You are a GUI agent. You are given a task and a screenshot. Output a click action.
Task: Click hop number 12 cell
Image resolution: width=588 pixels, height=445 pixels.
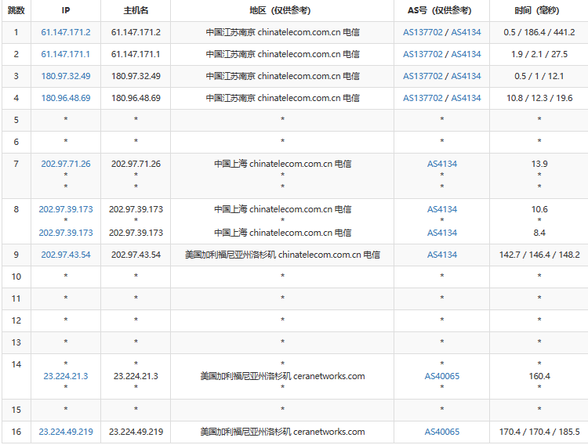[16, 320]
